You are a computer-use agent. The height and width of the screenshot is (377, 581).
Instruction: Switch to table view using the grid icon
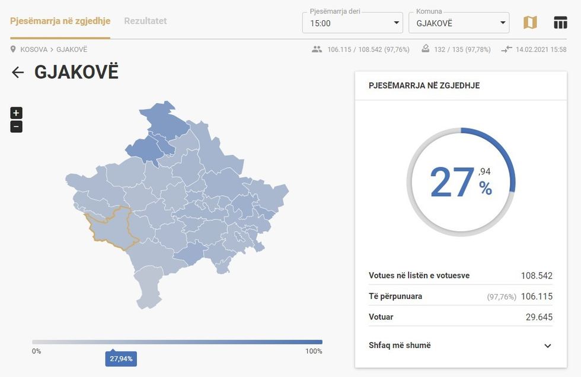[x=560, y=22]
